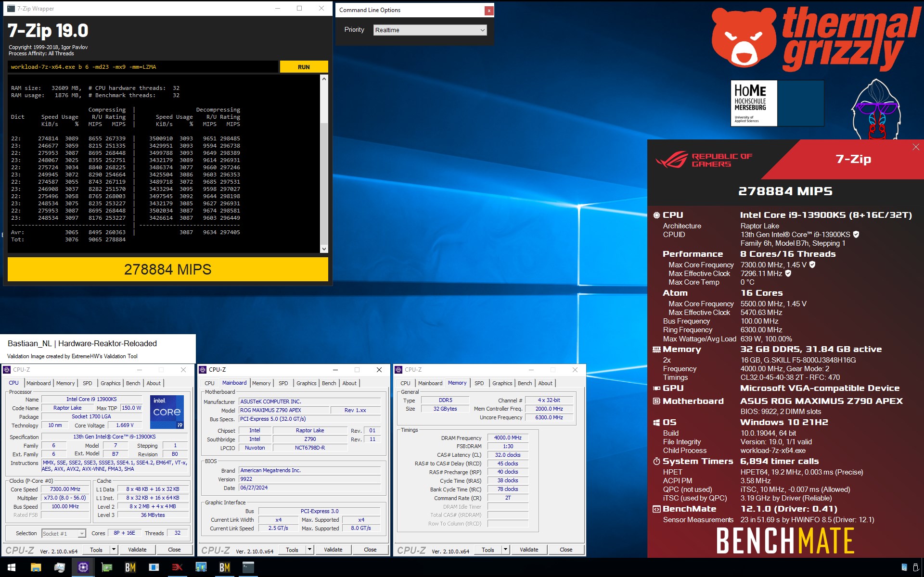Click the Intel Core i9 logo in CPU-Z
The image size is (924, 577).
coord(167,412)
